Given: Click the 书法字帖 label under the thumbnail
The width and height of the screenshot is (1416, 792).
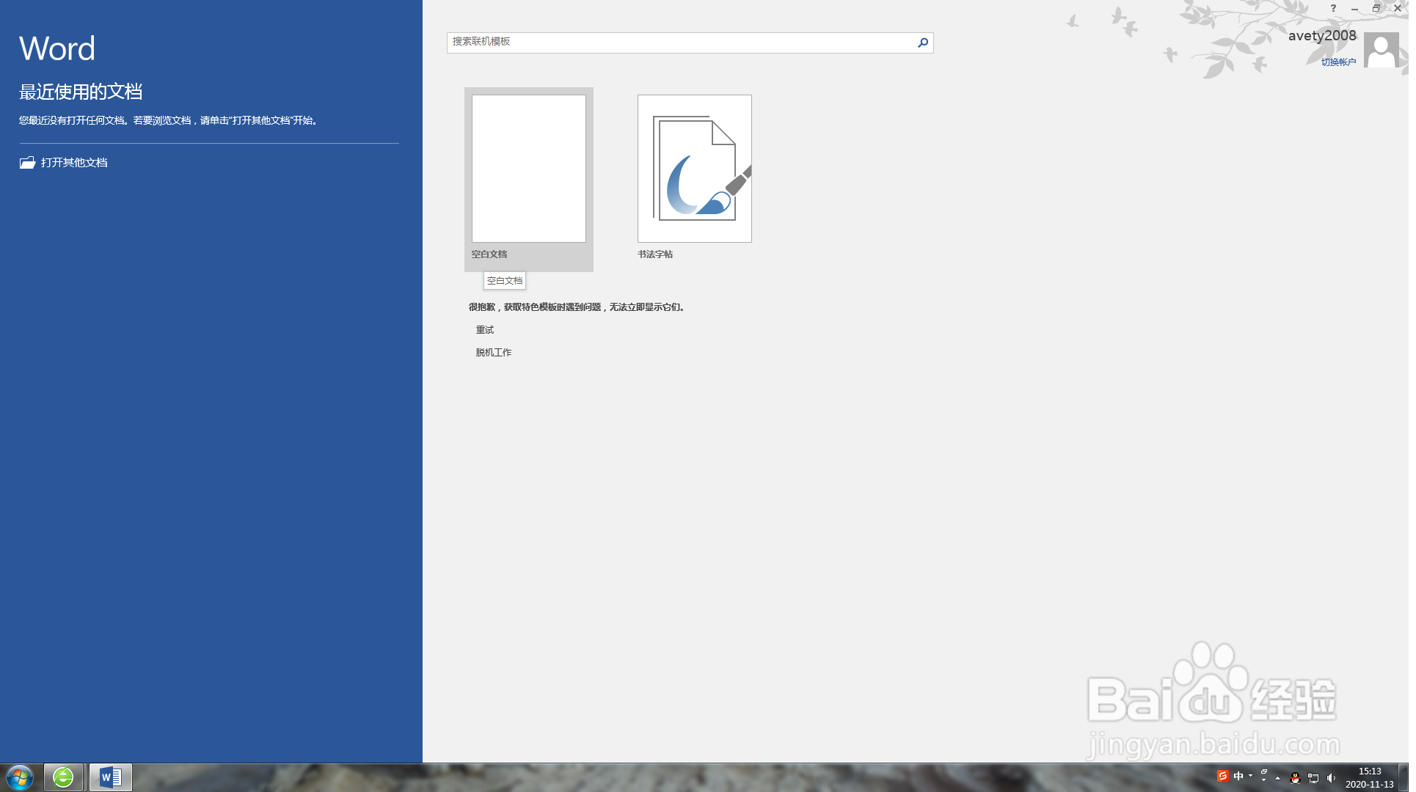Looking at the screenshot, I should [655, 254].
